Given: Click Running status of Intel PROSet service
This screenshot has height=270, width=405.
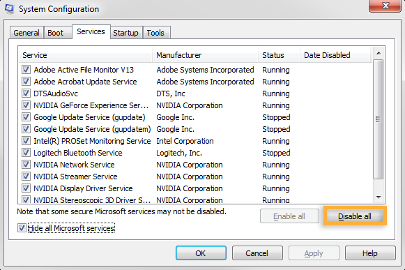Looking at the screenshot, I should click(276, 141).
